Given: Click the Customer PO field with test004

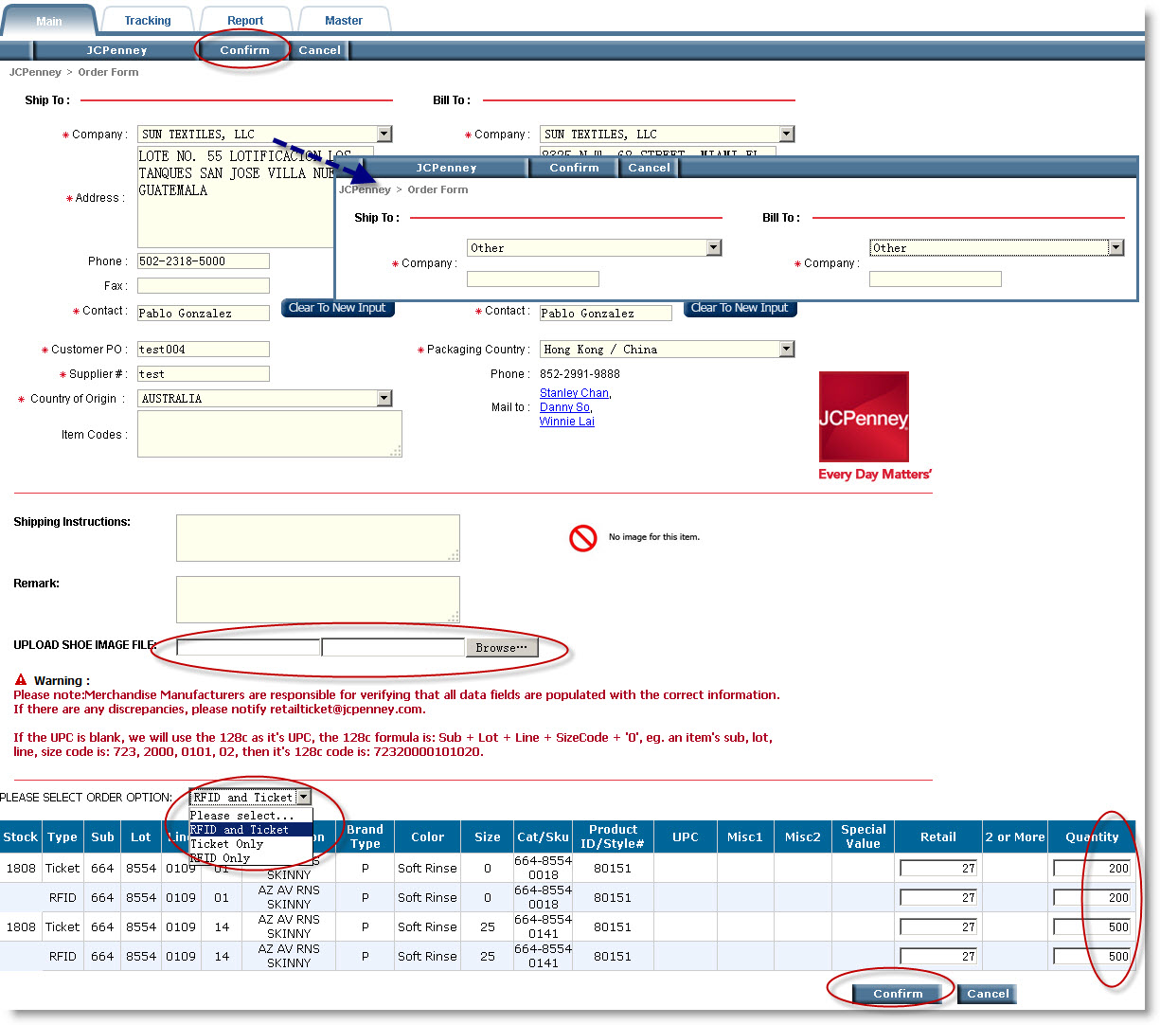Looking at the screenshot, I should pos(204,350).
